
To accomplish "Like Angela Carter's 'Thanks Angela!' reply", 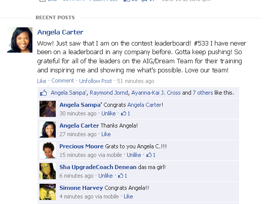I will (106, 134).
